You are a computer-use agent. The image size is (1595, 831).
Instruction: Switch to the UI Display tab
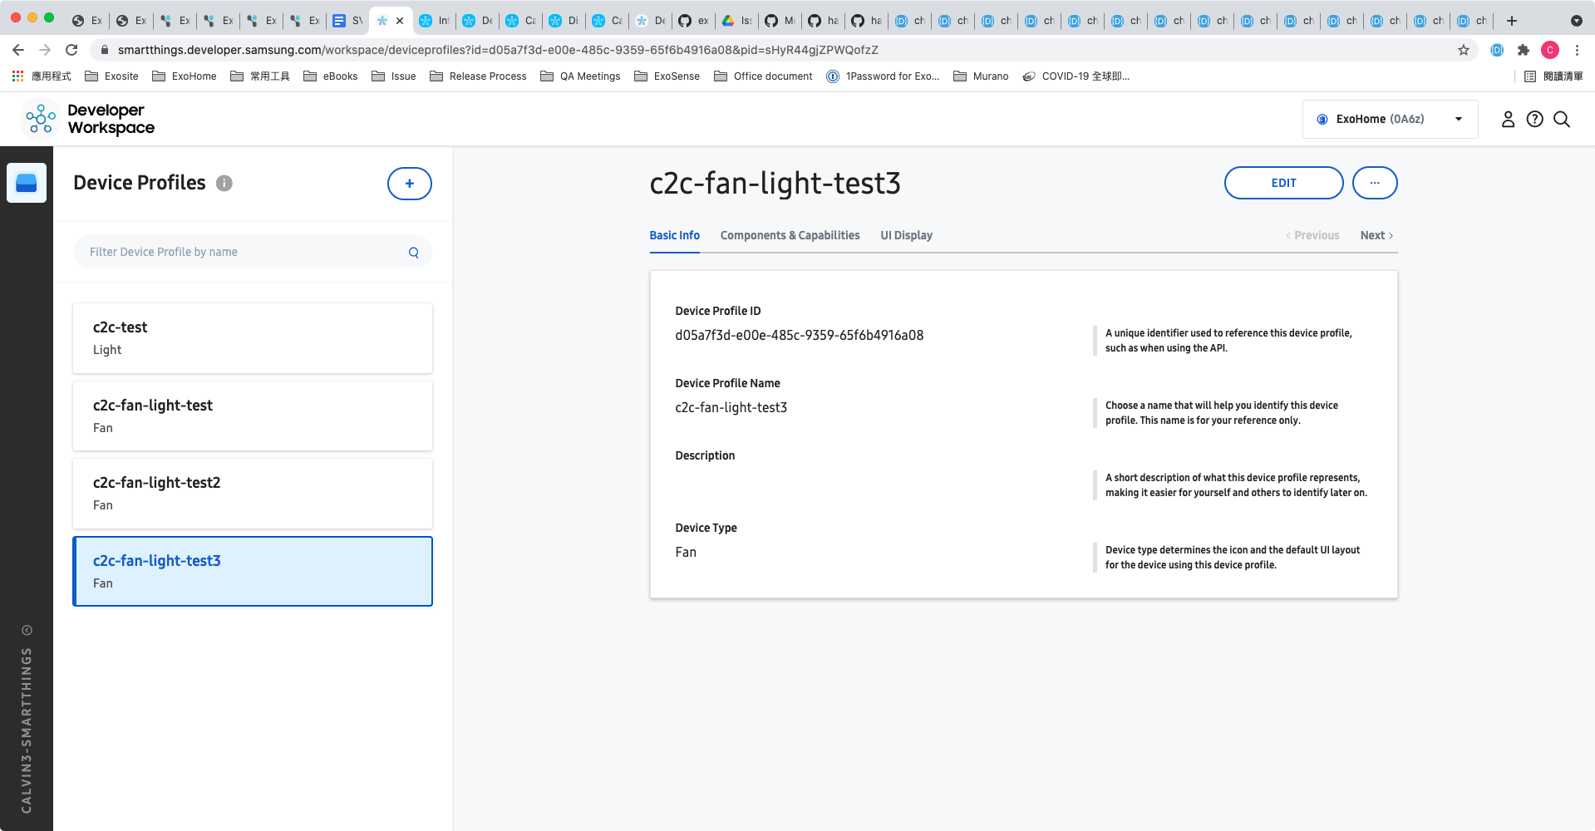pyautogui.click(x=906, y=236)
